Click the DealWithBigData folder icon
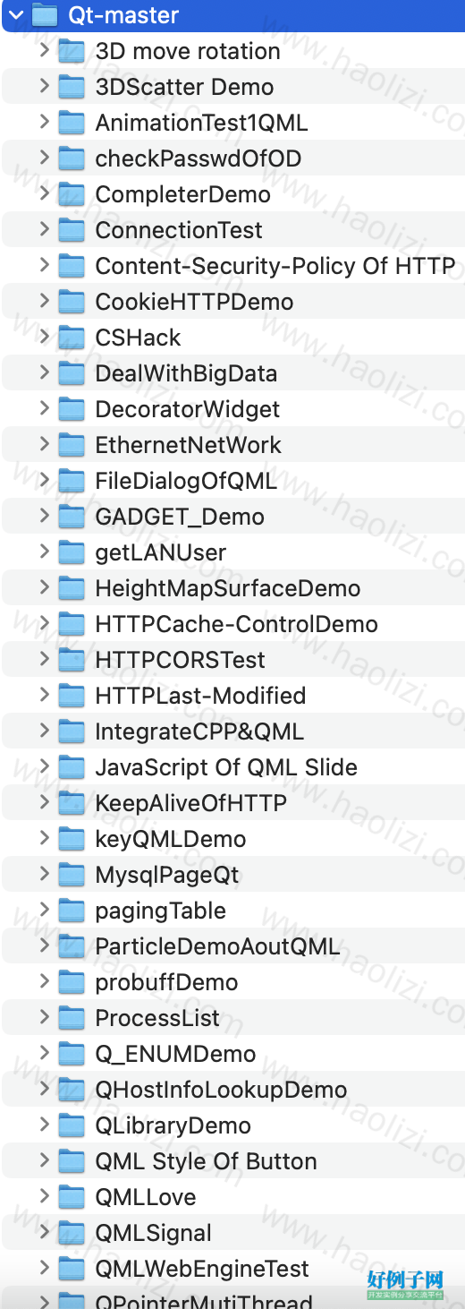Screen dimensions: 465x1309 click(x=72, y=373)
